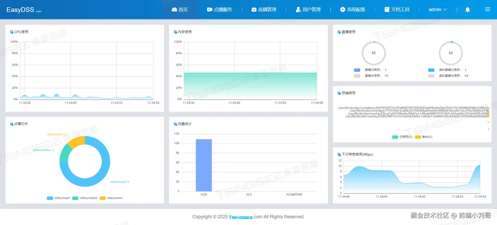
Task: Click the 直播已使用 blue color swatch
Action: click(x=357, y=70)
